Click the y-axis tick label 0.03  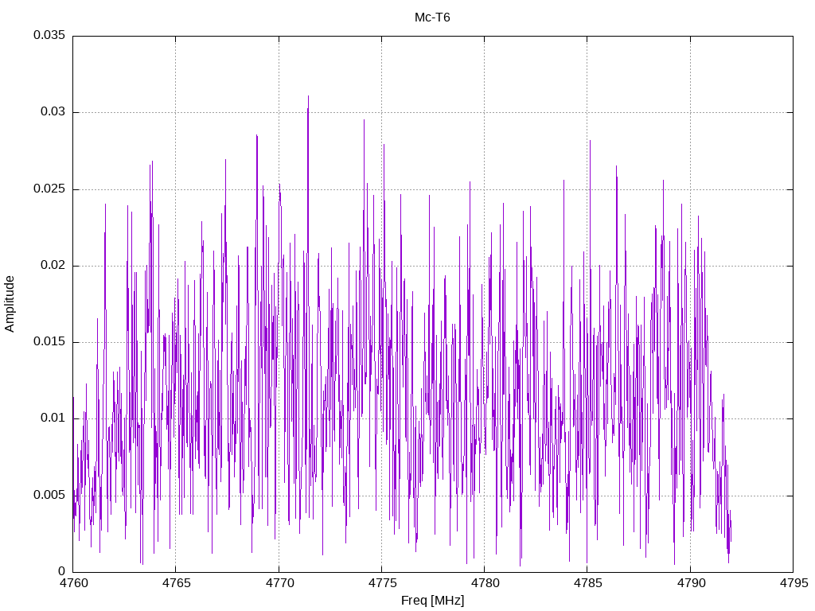pyautogui.click(x=53, y=111)
